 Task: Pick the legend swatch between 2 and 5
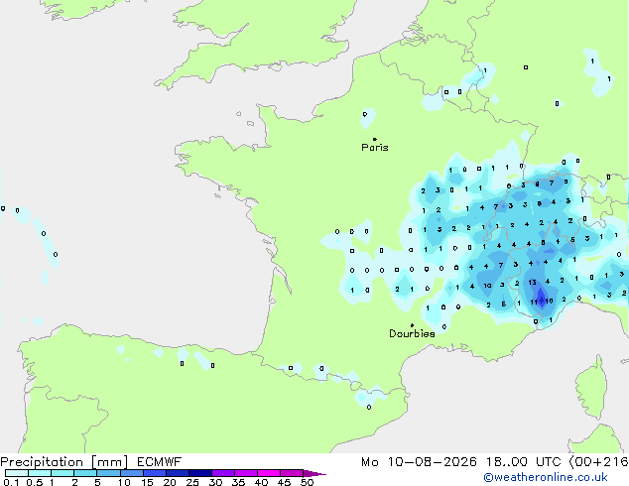(85, 473)
